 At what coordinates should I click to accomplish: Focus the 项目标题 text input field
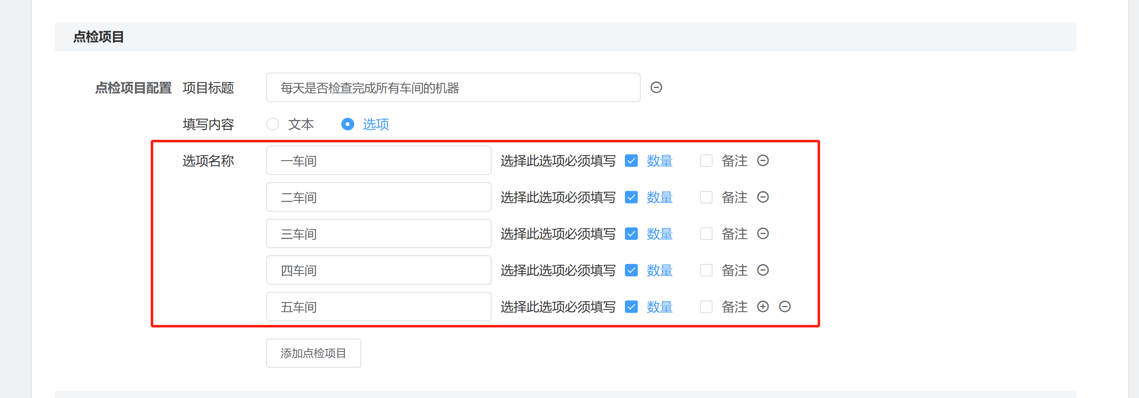pyautogui.click(x=453, y=88)
